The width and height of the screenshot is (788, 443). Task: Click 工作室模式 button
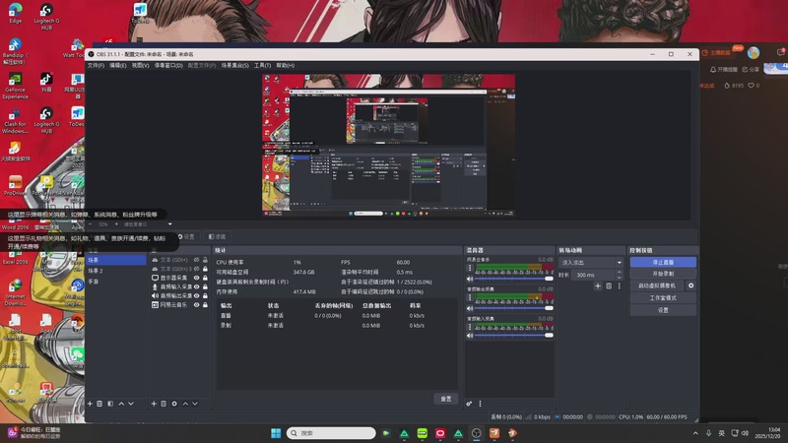663,298
